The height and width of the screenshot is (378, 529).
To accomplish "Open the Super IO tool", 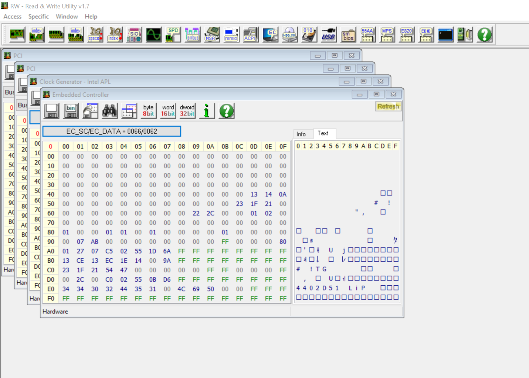I will coord(134,35).
